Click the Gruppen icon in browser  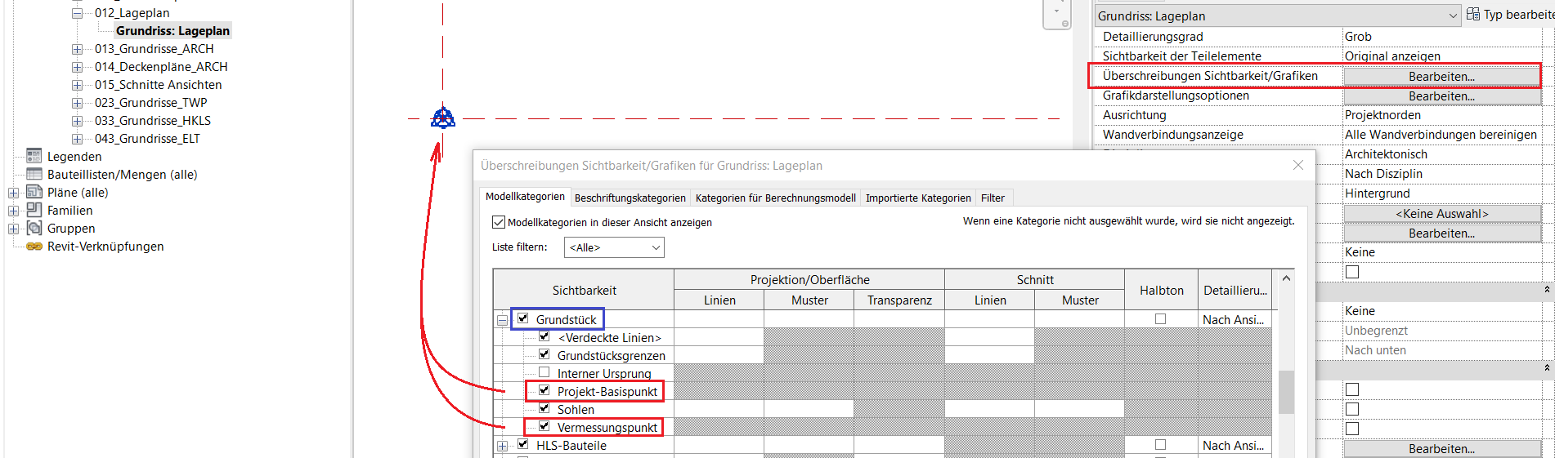[34, 228]
